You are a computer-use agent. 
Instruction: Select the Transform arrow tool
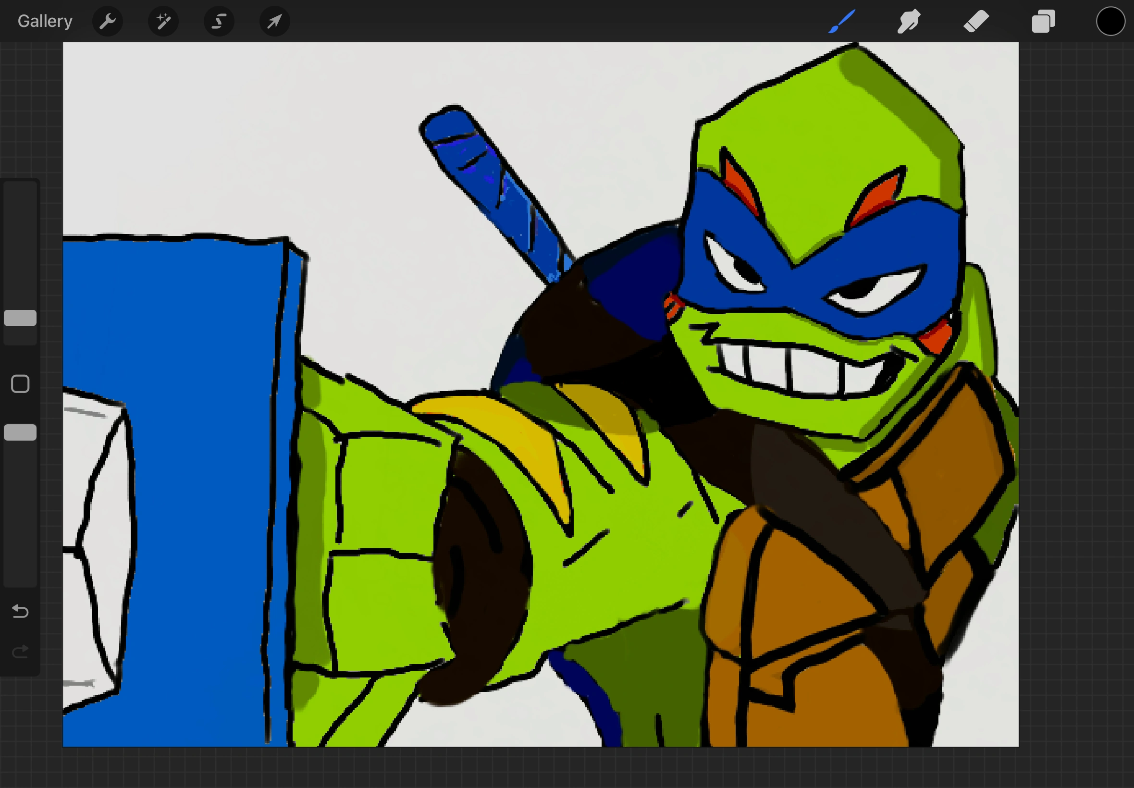point(274,21)
